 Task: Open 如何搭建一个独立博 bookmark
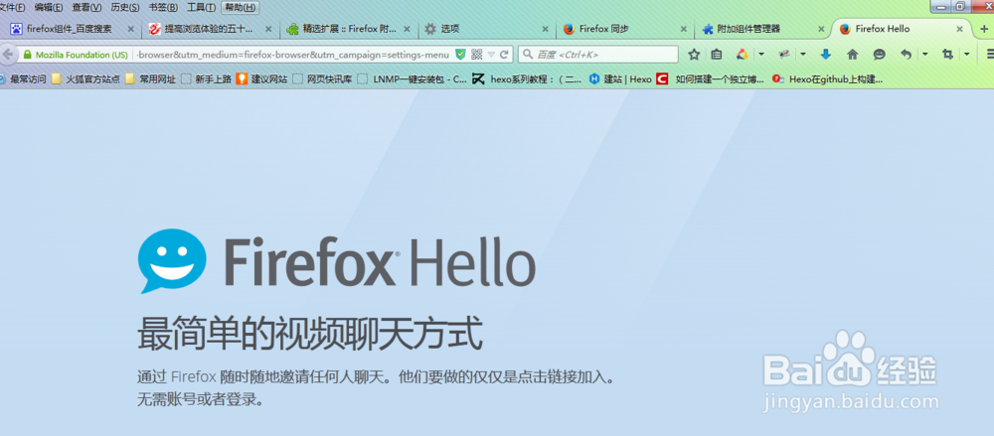coord(710,79)
